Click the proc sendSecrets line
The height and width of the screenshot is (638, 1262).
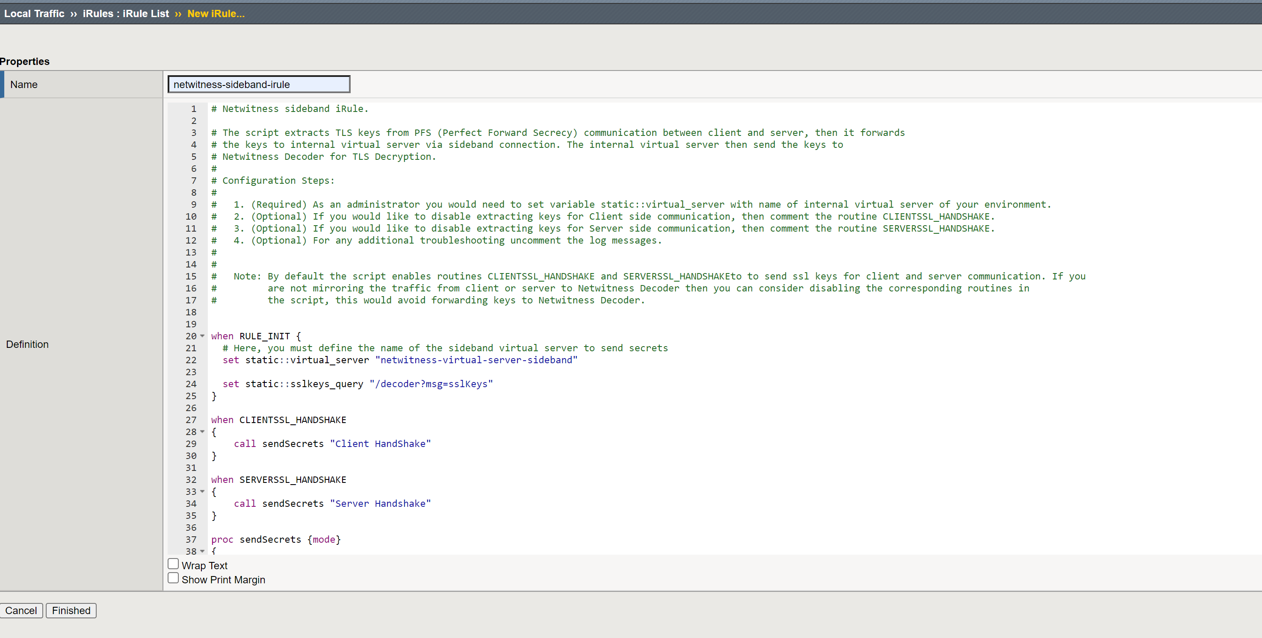click(275, 539)
